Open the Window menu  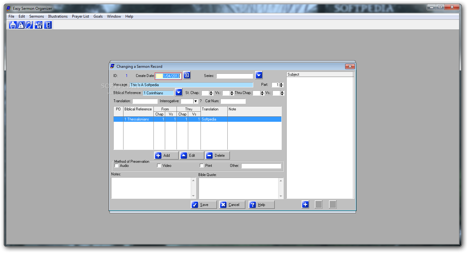(x=114, y=16)
